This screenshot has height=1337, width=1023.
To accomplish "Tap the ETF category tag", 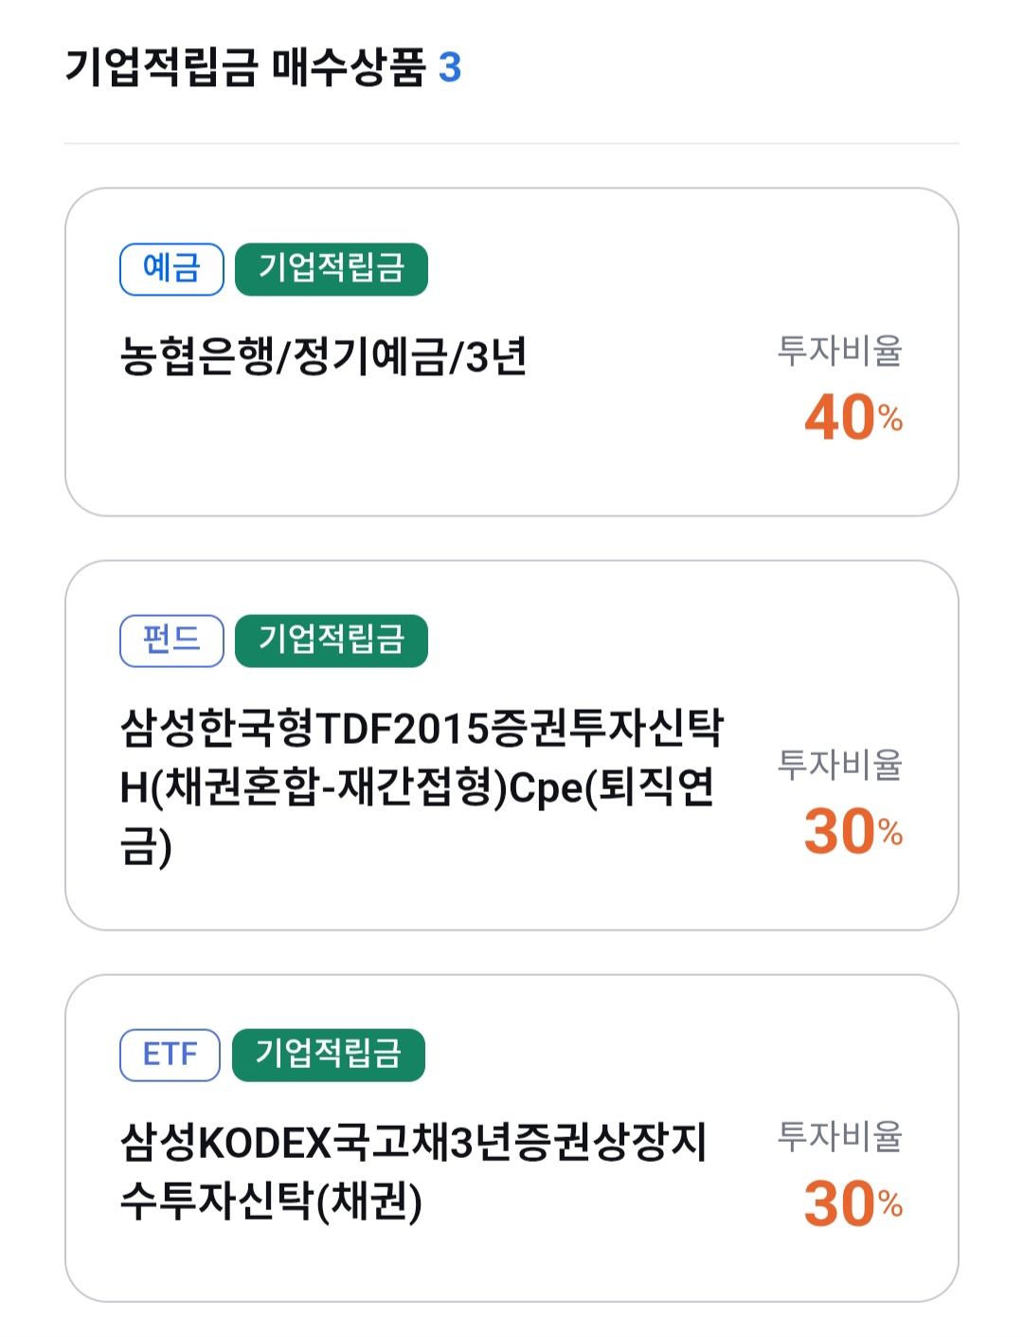I will click(x=170, y=1055).
